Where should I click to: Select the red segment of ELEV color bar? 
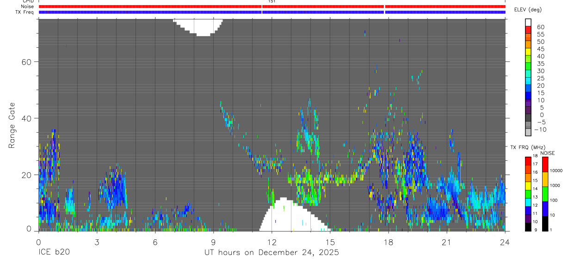(528, 30)
